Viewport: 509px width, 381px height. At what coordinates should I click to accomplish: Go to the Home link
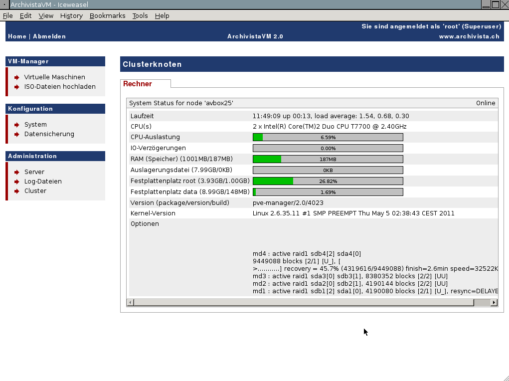tap(17, 36)
